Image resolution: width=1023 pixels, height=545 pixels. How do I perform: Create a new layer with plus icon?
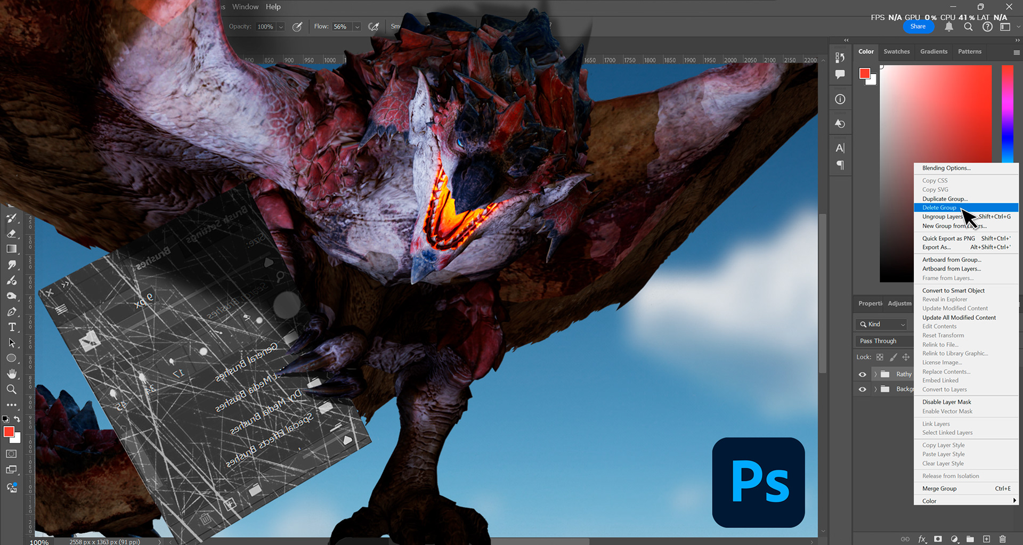(986, 539)
